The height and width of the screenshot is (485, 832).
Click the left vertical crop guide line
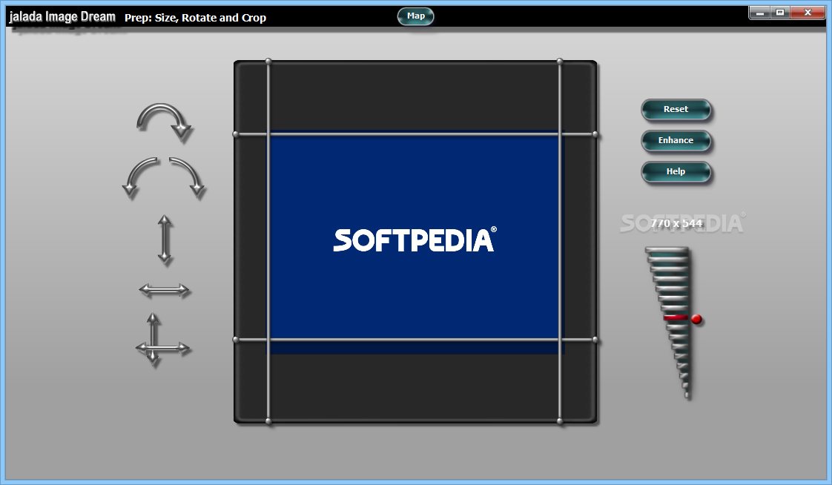point(268,242)
